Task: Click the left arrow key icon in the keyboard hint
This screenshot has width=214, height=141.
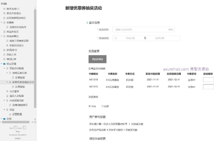Action: pos(16,128)
